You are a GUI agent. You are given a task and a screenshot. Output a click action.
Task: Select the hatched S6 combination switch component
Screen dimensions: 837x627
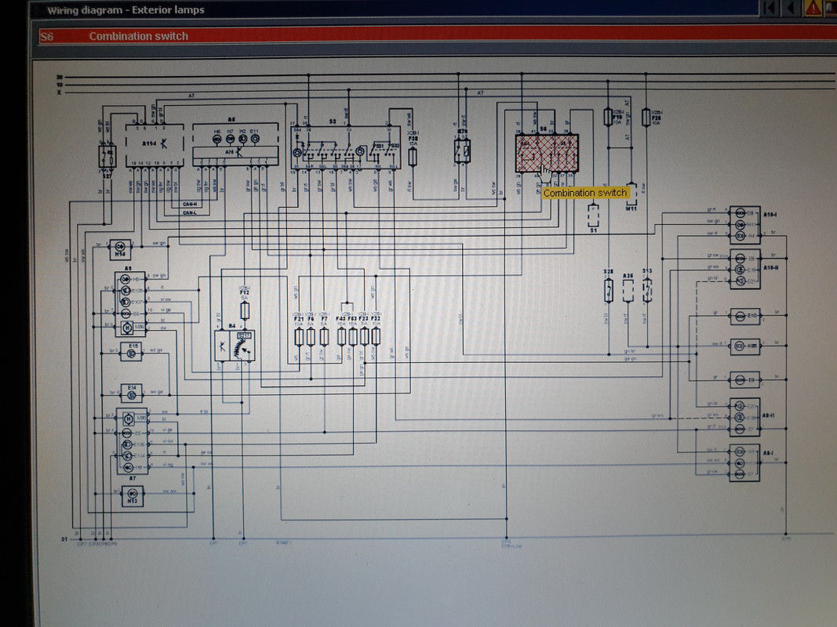click(547, 153)
